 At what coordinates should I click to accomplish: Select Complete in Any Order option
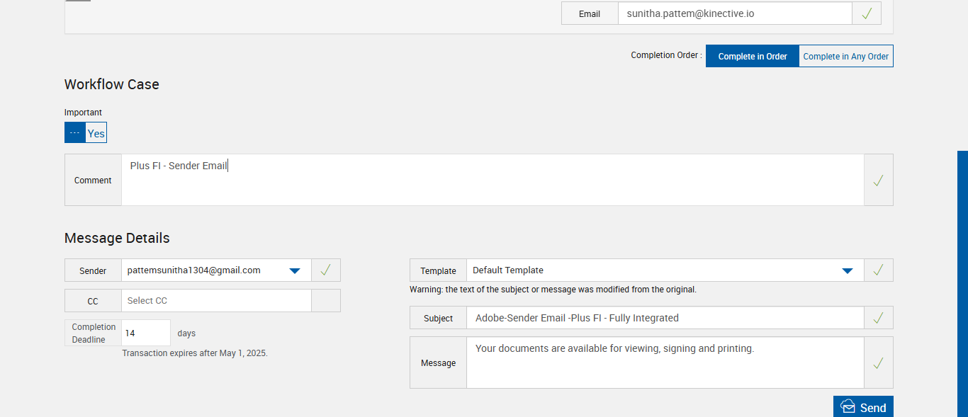845,57
